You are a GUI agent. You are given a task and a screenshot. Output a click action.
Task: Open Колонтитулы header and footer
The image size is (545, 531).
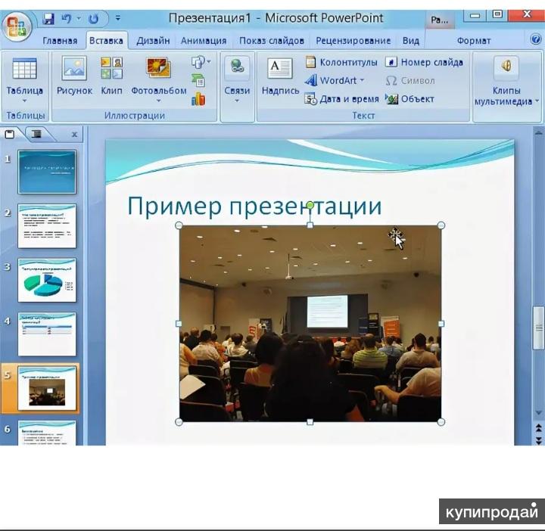(341, 62)
